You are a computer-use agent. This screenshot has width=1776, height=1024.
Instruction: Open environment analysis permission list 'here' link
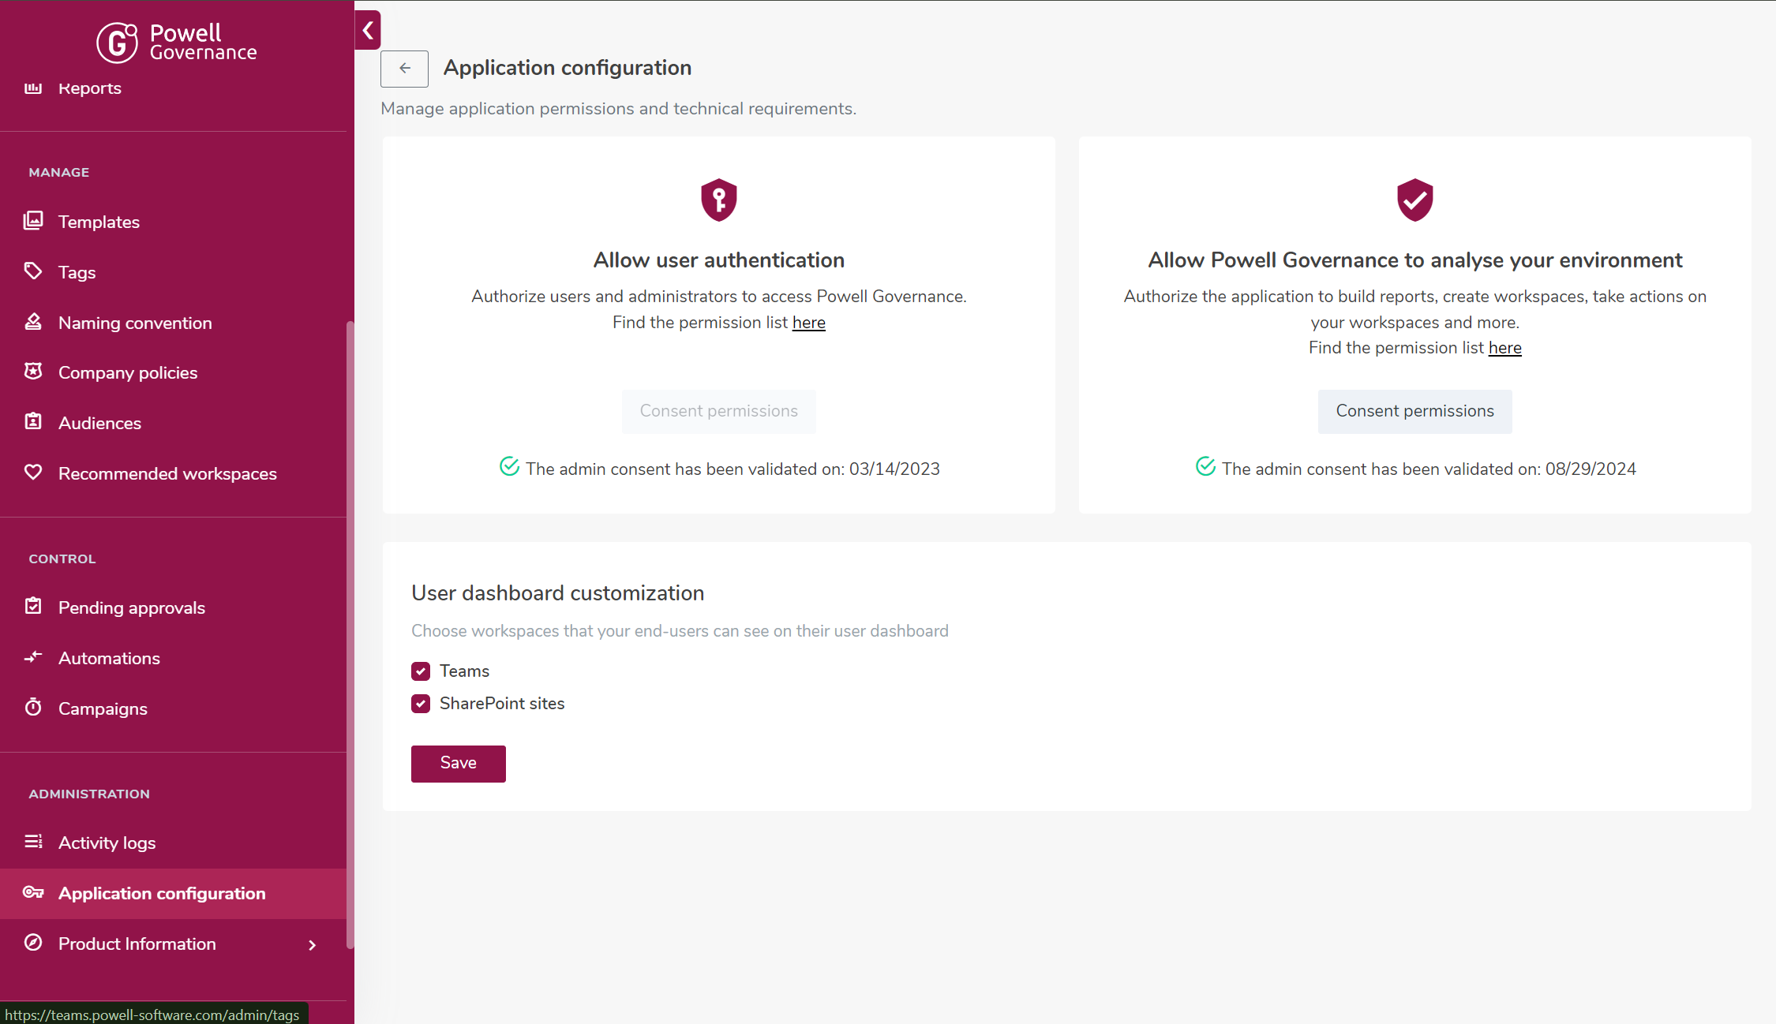pyautogui.click(x=1504, y=348)
